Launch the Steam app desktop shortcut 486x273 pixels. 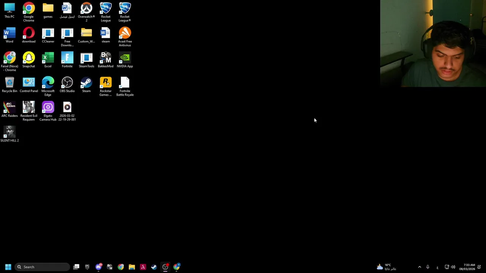point(86,85)
